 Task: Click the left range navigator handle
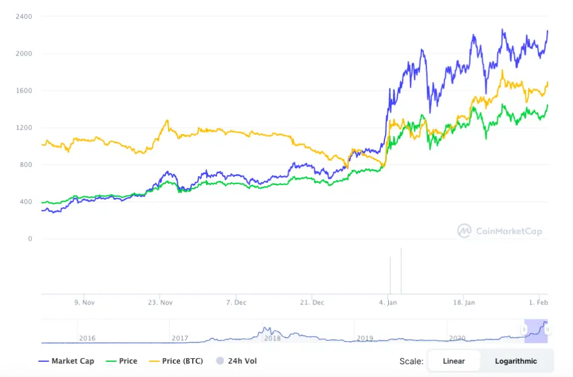[524, 329]
